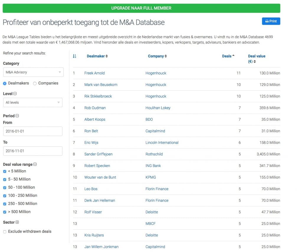The height and width of the screenshot is (252, 302).
Task: Click Upgrade naar Full Member banner
Action: (141, 8)
